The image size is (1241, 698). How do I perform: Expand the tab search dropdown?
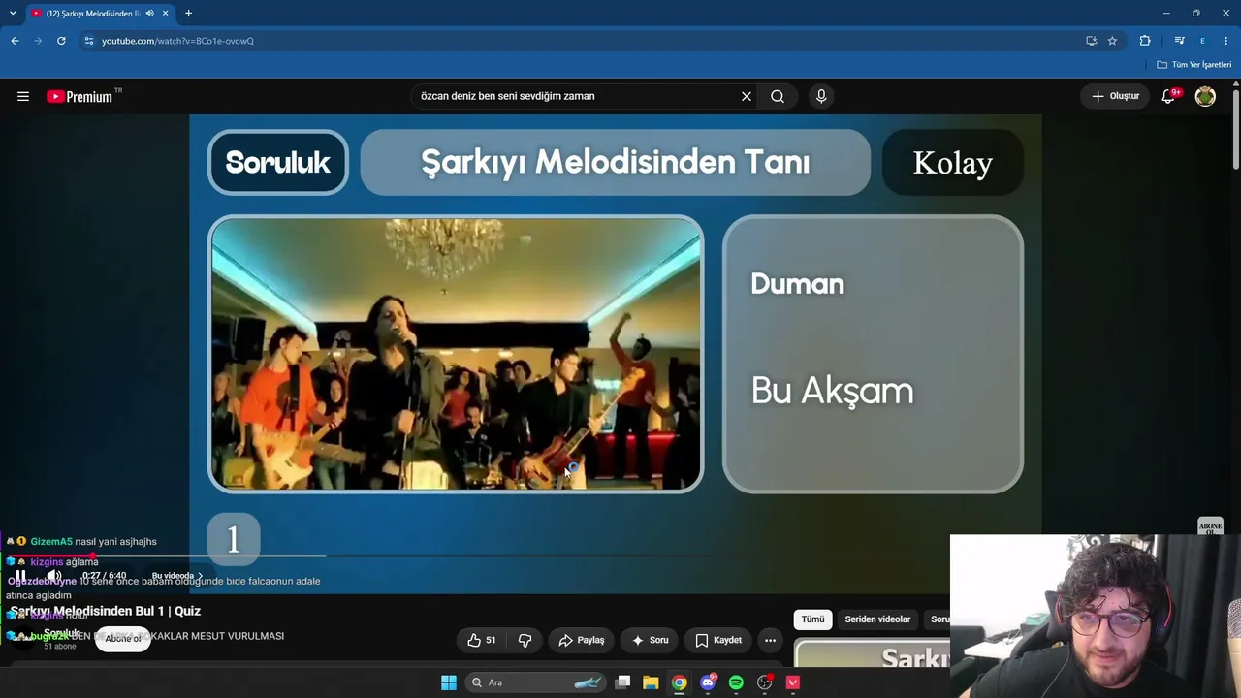point(13,13)
